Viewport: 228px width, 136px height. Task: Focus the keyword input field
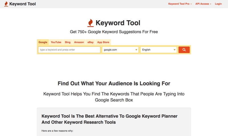pos(69,50)
